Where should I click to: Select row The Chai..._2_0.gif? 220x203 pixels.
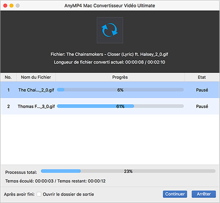[x=110, y=90]
